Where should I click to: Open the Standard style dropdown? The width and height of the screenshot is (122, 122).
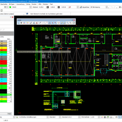coord(60,117)
